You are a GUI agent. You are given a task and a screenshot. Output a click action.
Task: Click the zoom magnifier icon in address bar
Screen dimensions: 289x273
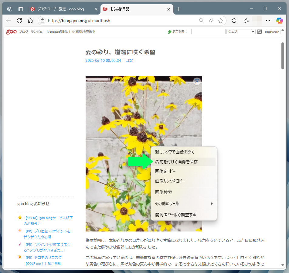201,21
